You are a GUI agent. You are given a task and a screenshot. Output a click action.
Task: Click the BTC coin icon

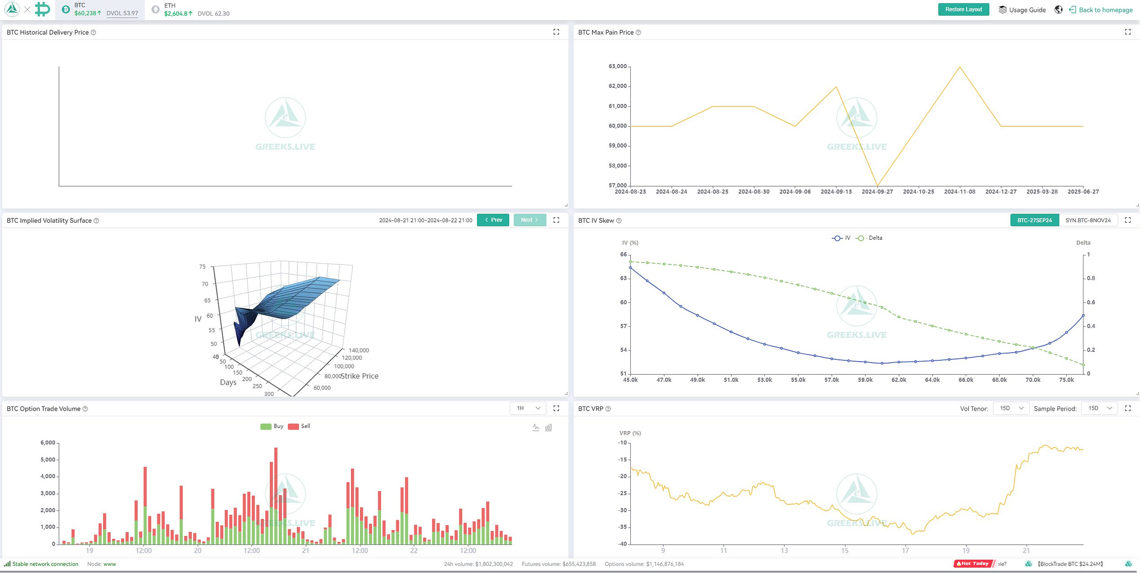(x=66, y=9)
